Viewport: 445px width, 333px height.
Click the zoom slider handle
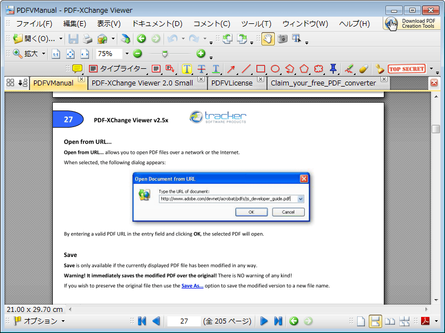point(165,53)
